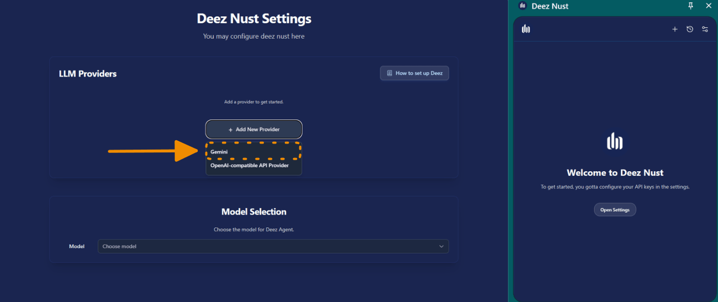Screen dimensions: 718x302
Task: Click the Deez Nust logo in panel header
Action: click(x=526, y=29)
